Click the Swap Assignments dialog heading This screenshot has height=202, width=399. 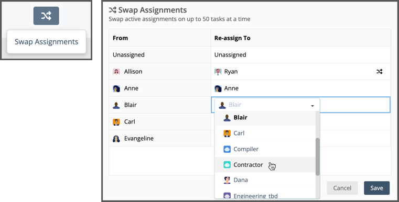click(x=153, y=10)
